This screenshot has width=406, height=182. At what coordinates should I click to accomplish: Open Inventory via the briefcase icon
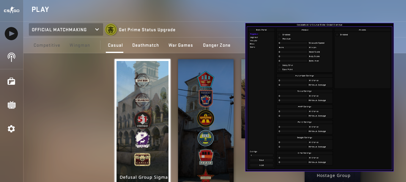click(x=11, y=81)
